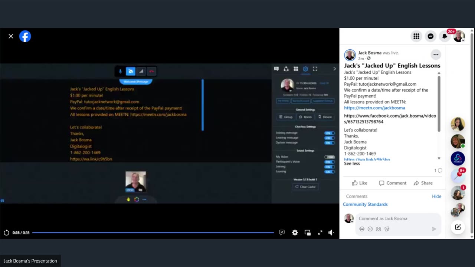
Task: Share the post
Action: tap(423, 183)
